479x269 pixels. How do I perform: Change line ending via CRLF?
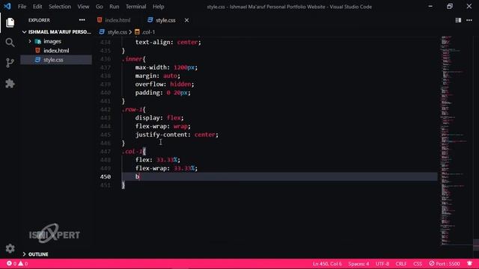401,264
